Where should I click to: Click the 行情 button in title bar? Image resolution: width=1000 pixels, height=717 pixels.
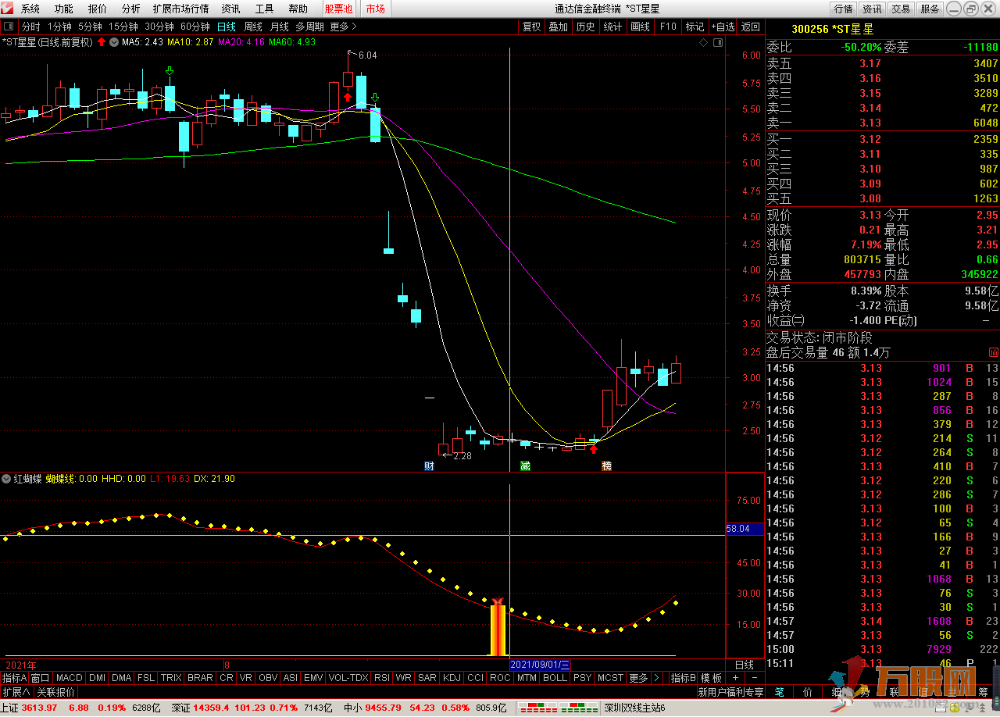click(x=843, y=9)
